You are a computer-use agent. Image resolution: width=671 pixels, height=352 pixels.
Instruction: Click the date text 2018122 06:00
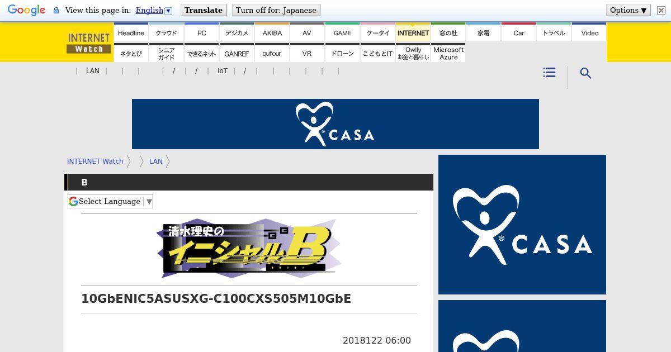377,340
